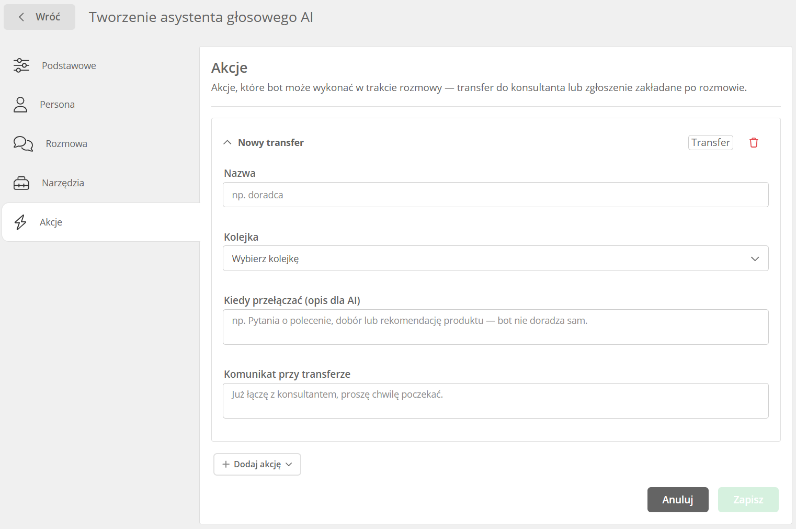Click the Komunikat przy transferze label
796x529 pixels.
pos(287,374)
